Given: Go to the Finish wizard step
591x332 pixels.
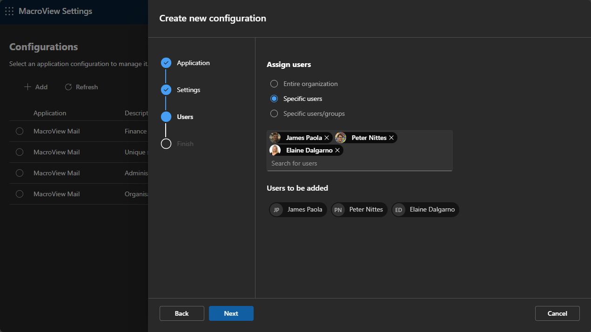Looking at the screenshot, I should coord(185,144).
